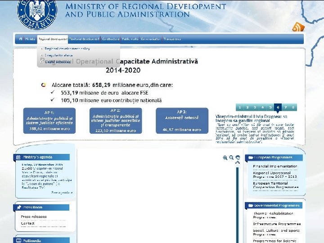Viewport: 324px width, 243px height.
Task: Click the '553,19 milioane de euro alocare FSE' line
Action: [x=104, y=93]
